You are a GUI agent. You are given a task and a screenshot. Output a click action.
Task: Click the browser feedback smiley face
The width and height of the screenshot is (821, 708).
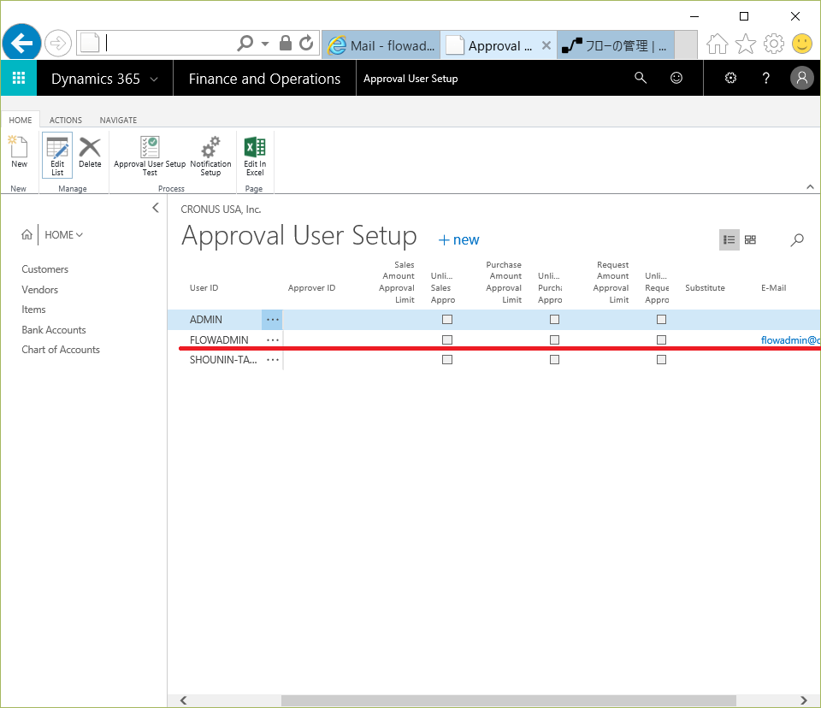801,44
